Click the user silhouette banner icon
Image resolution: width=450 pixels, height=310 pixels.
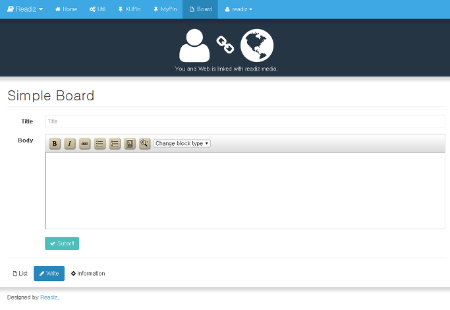(x=194, y=46)
